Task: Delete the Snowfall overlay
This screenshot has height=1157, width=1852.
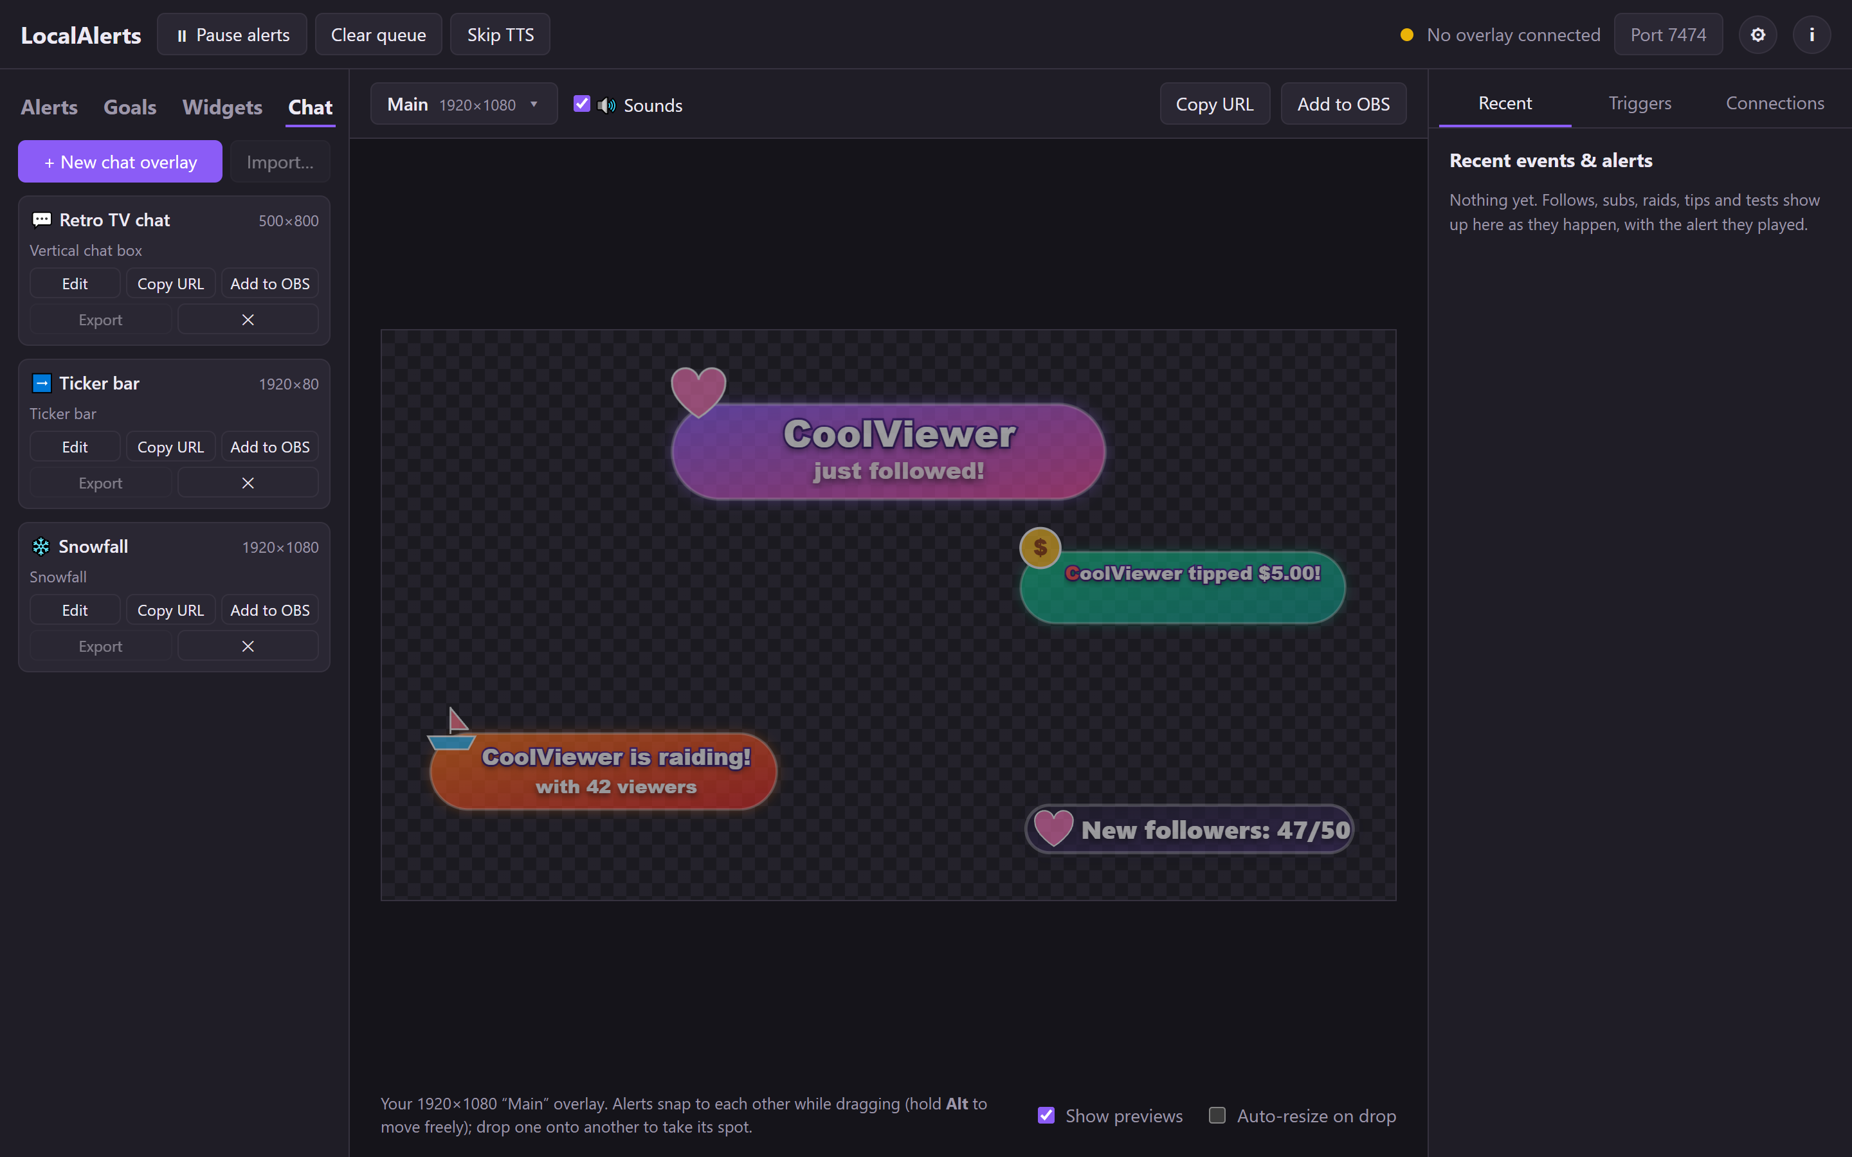Action: [x=248, y=646]
